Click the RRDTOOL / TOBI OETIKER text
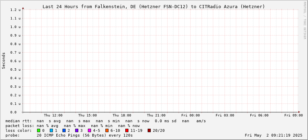 click(x=305, y=20)
